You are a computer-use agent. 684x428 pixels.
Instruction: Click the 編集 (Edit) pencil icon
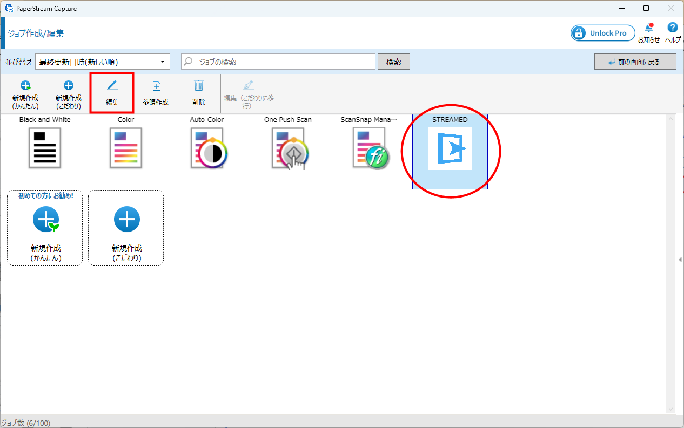pyautogui.click(x=112, y=86)
